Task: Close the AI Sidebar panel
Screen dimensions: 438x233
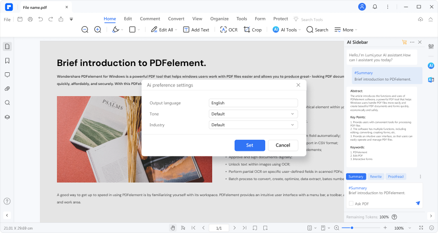Action: pos(420,42)
